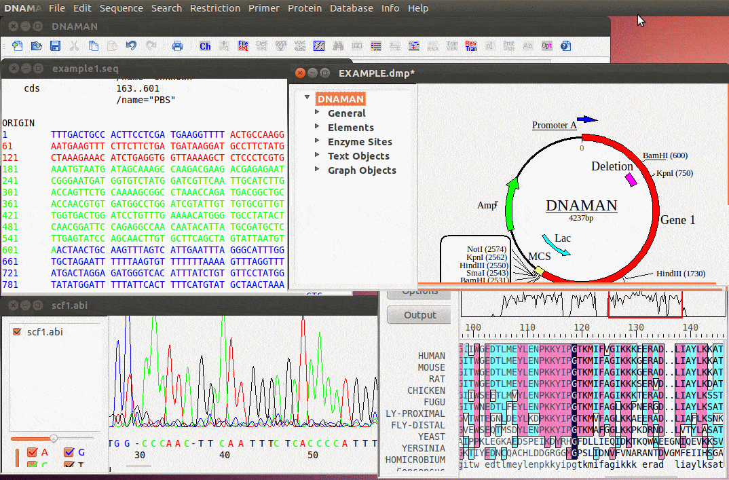Expand the Enzyme Sites tree node
This screenshot has width=729, height=480.
coord(316,141)
